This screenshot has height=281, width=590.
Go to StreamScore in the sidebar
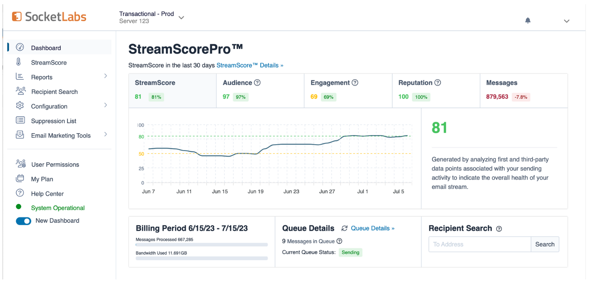pyautogui.click(x=49, y=62)
